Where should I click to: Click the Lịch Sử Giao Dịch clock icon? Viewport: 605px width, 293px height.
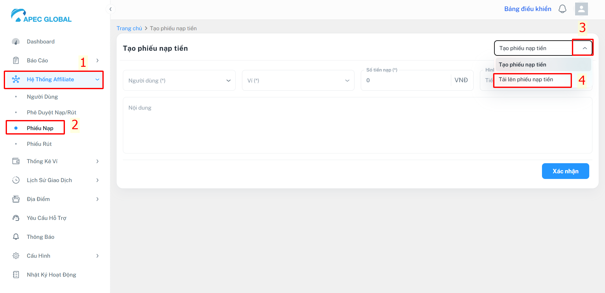tap(16, 180)
